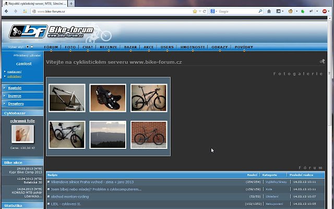This screenshot has width=334, height=209.
Task: Click into the Google search field
Action: point(238,11)
